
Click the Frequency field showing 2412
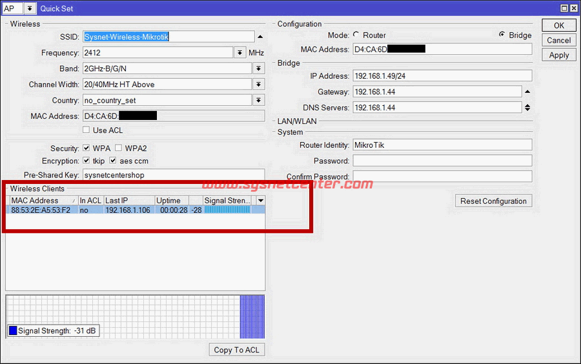pos(158,52)
